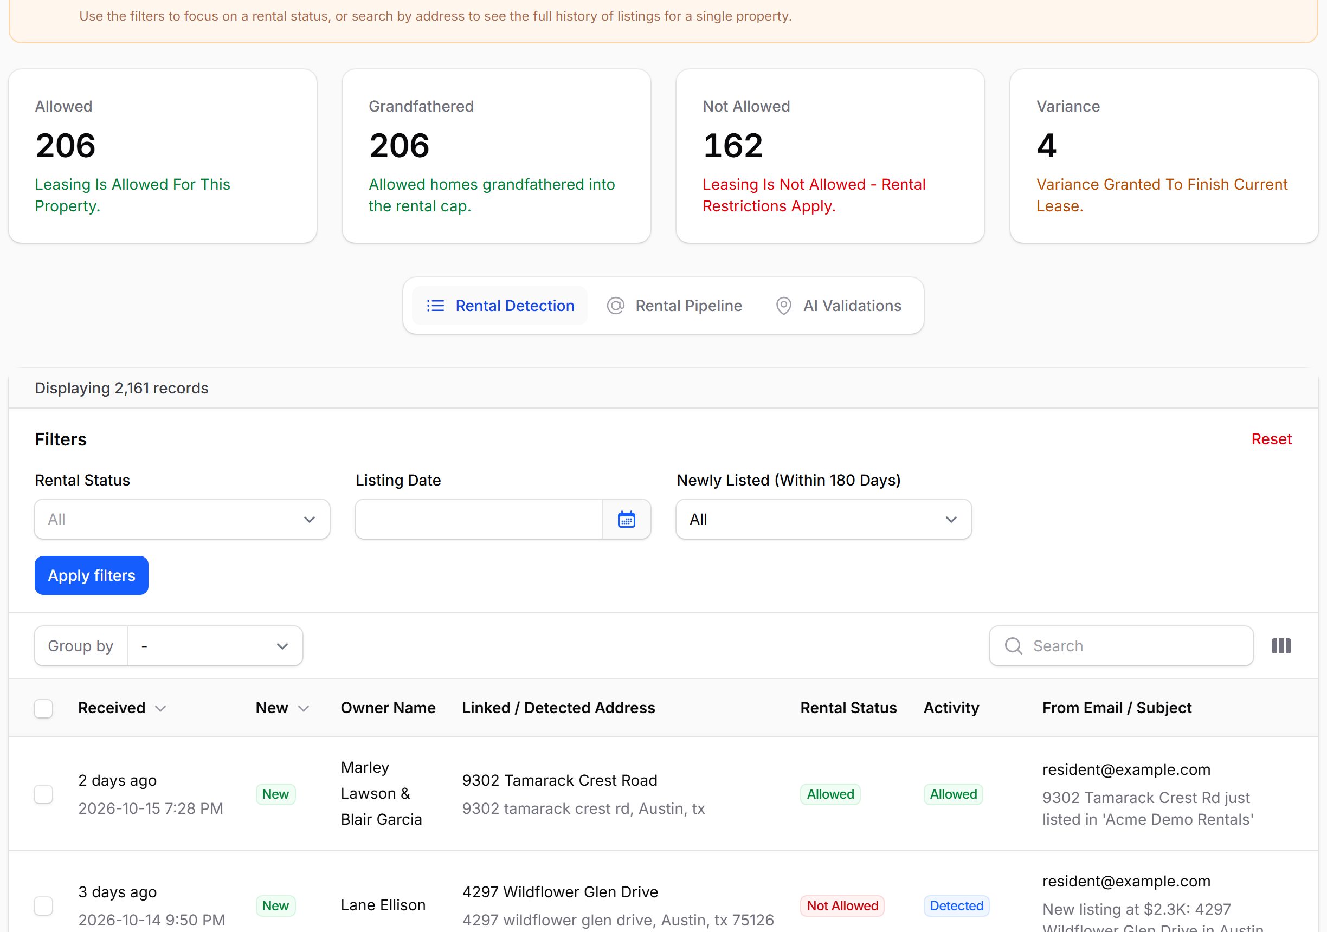Screen dimensions: 1327x932
Task: Click the Allowed Activity badge for Tamarack Crest
Action: (x=953, y=794)
